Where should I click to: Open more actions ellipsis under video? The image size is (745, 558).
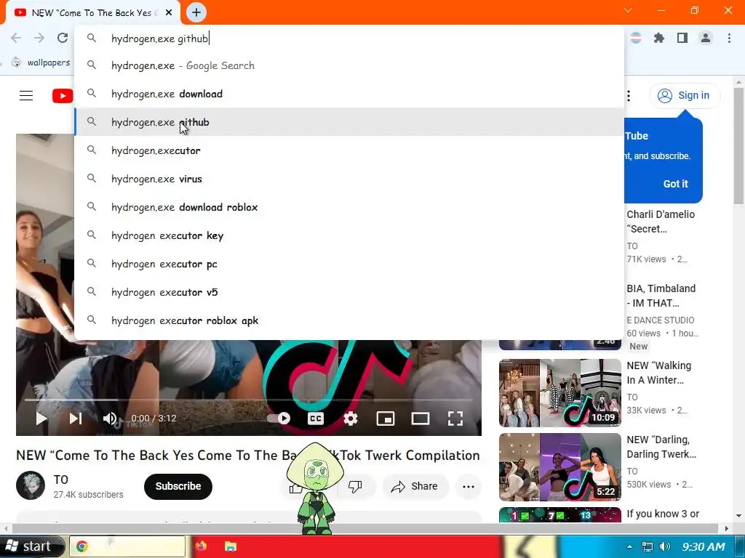pyautogui.click(x=469, y=486)
